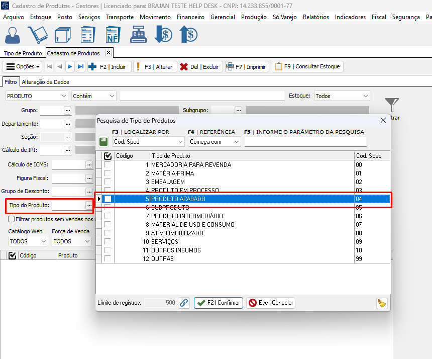The image size is (432, 359).
Task: Click the green save icon in search dialog
Action: coord(103,142)
